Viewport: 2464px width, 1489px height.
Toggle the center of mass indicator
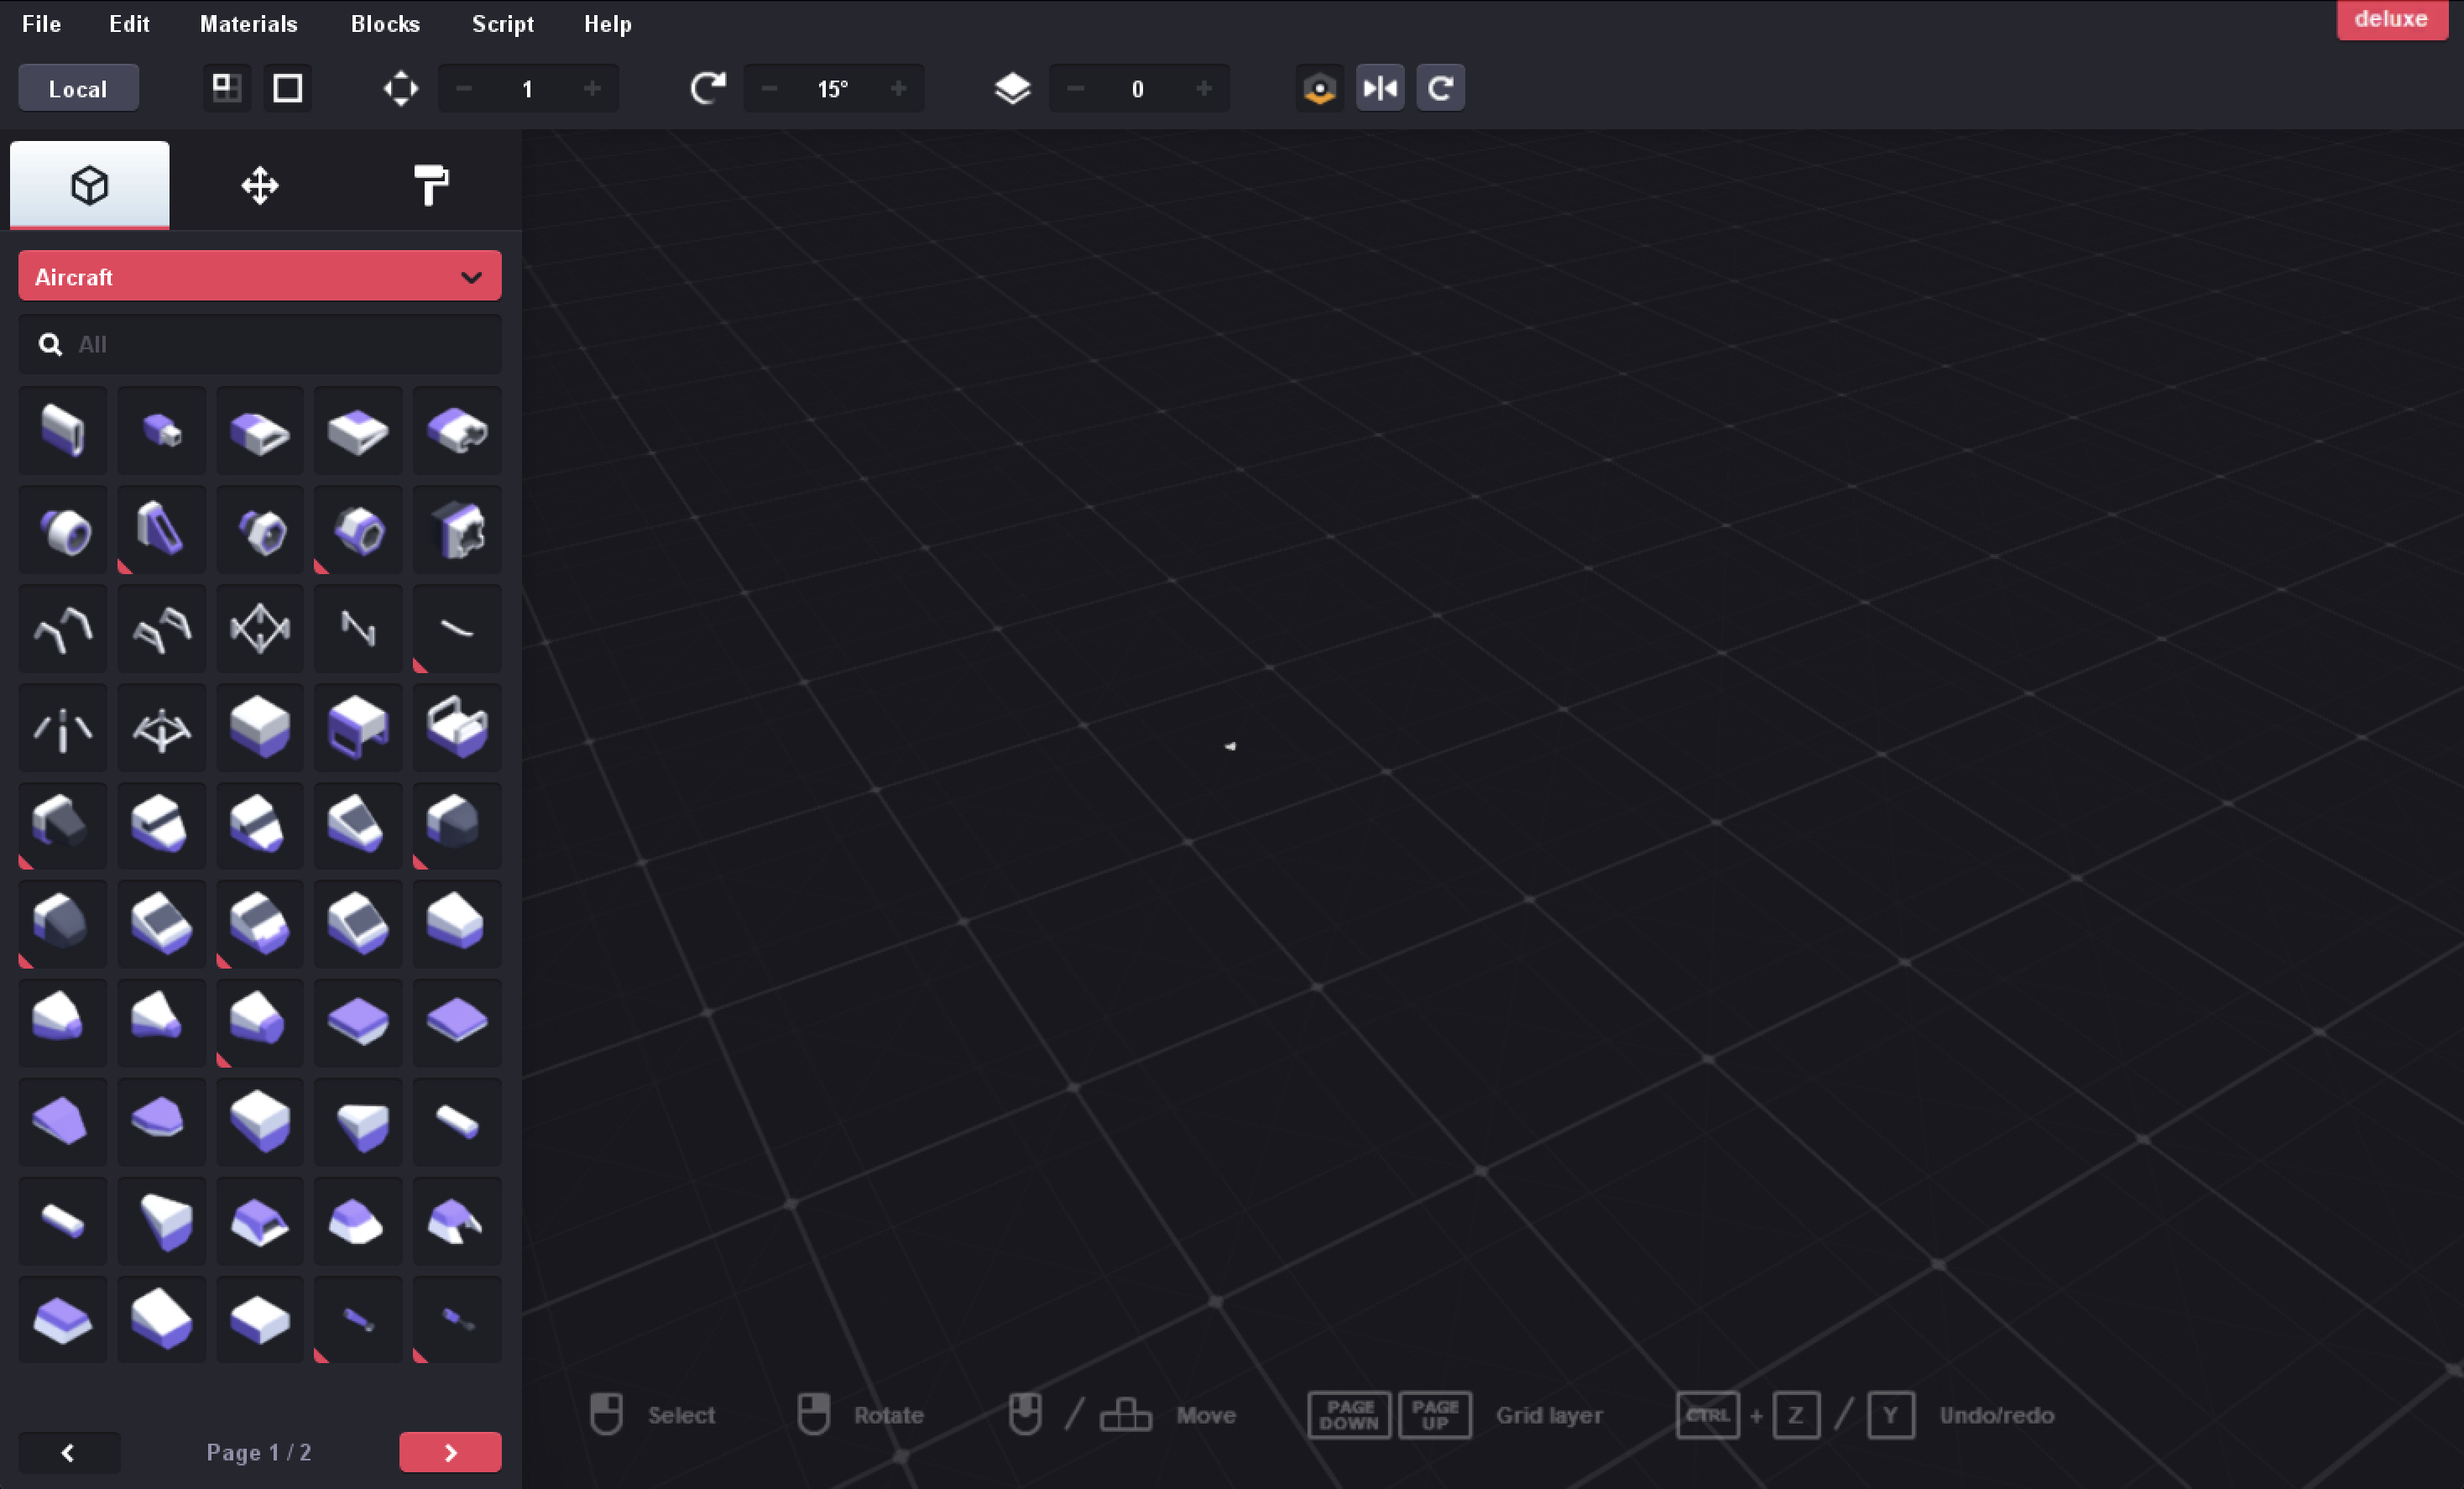click(x=1319, y=89)
